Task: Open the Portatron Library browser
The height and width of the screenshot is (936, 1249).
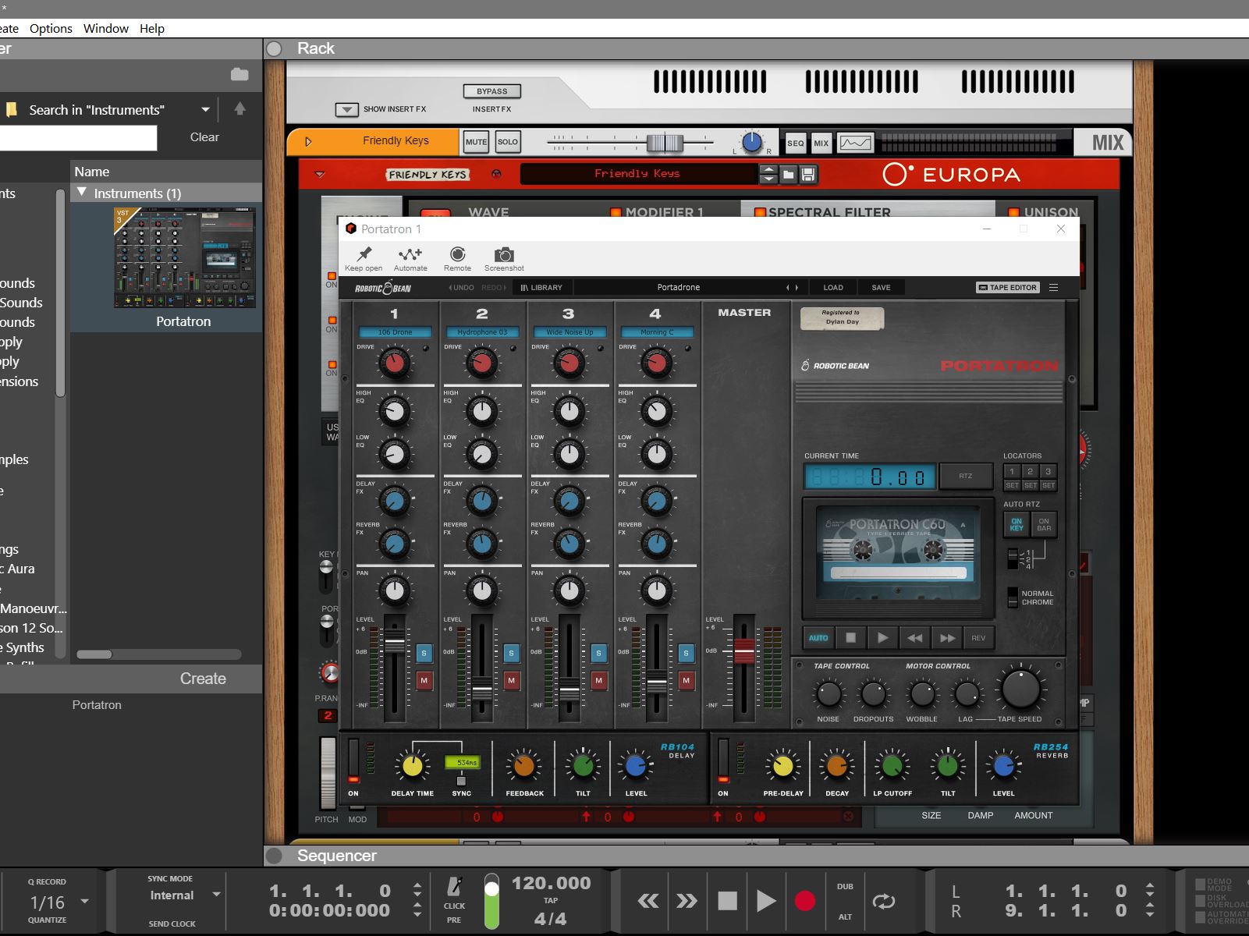Action: pos(541,287)
